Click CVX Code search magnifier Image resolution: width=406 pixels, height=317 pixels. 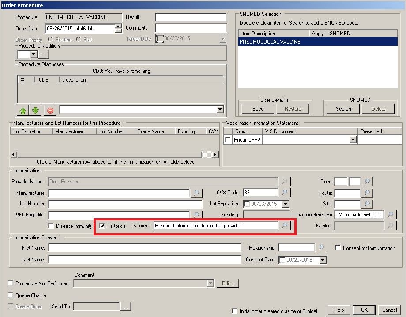(285, 193)
